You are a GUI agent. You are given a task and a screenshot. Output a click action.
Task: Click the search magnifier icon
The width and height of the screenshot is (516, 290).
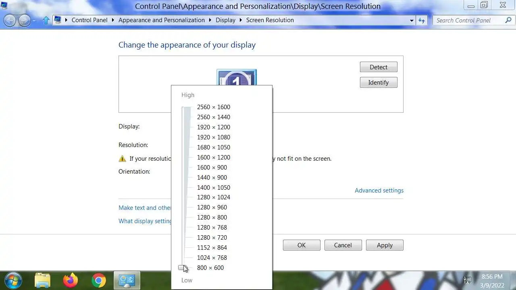(x=508, y=20)
